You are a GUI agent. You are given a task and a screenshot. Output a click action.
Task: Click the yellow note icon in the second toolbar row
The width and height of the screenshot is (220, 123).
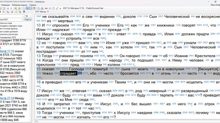[x=16, y=12]
